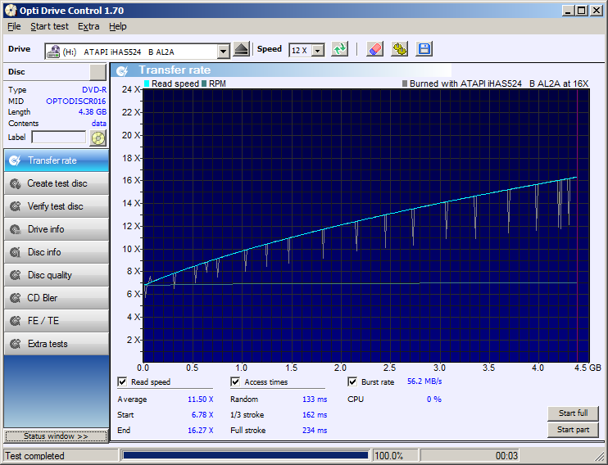Click the elapsed time 00:03

[x=506, y=456]
